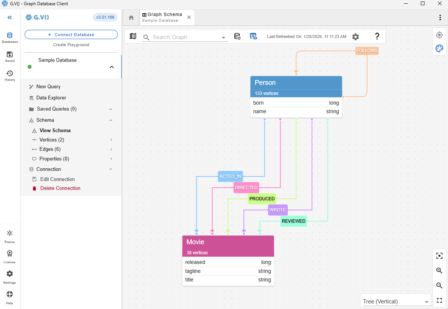This screenshot has height=309, width=448.
Task: Open the Tree (Vertical) layout dropdown
Action: tap(395, 301)
